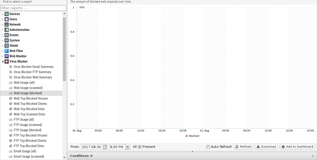Click pie icon beside Web Top Scanned Sites
The image size is (317, 160).
click(11, 114)
